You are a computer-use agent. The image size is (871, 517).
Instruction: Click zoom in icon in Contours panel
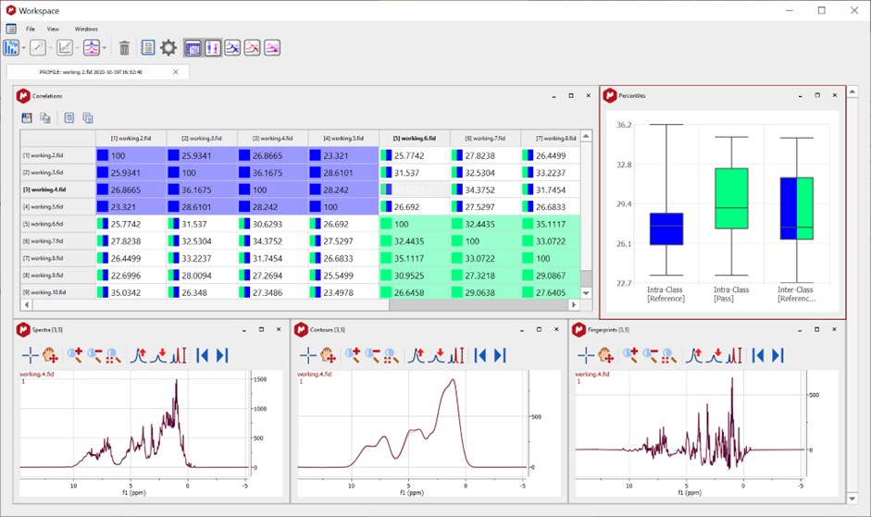point(352,355)
